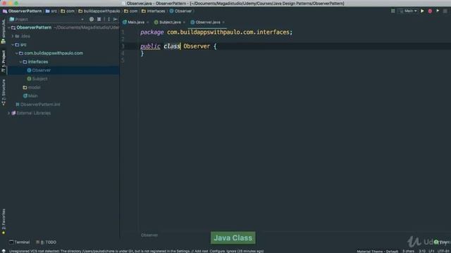Click the 'Ignore' link in status bar
This screenshot has width=451, height=253.
232,251
